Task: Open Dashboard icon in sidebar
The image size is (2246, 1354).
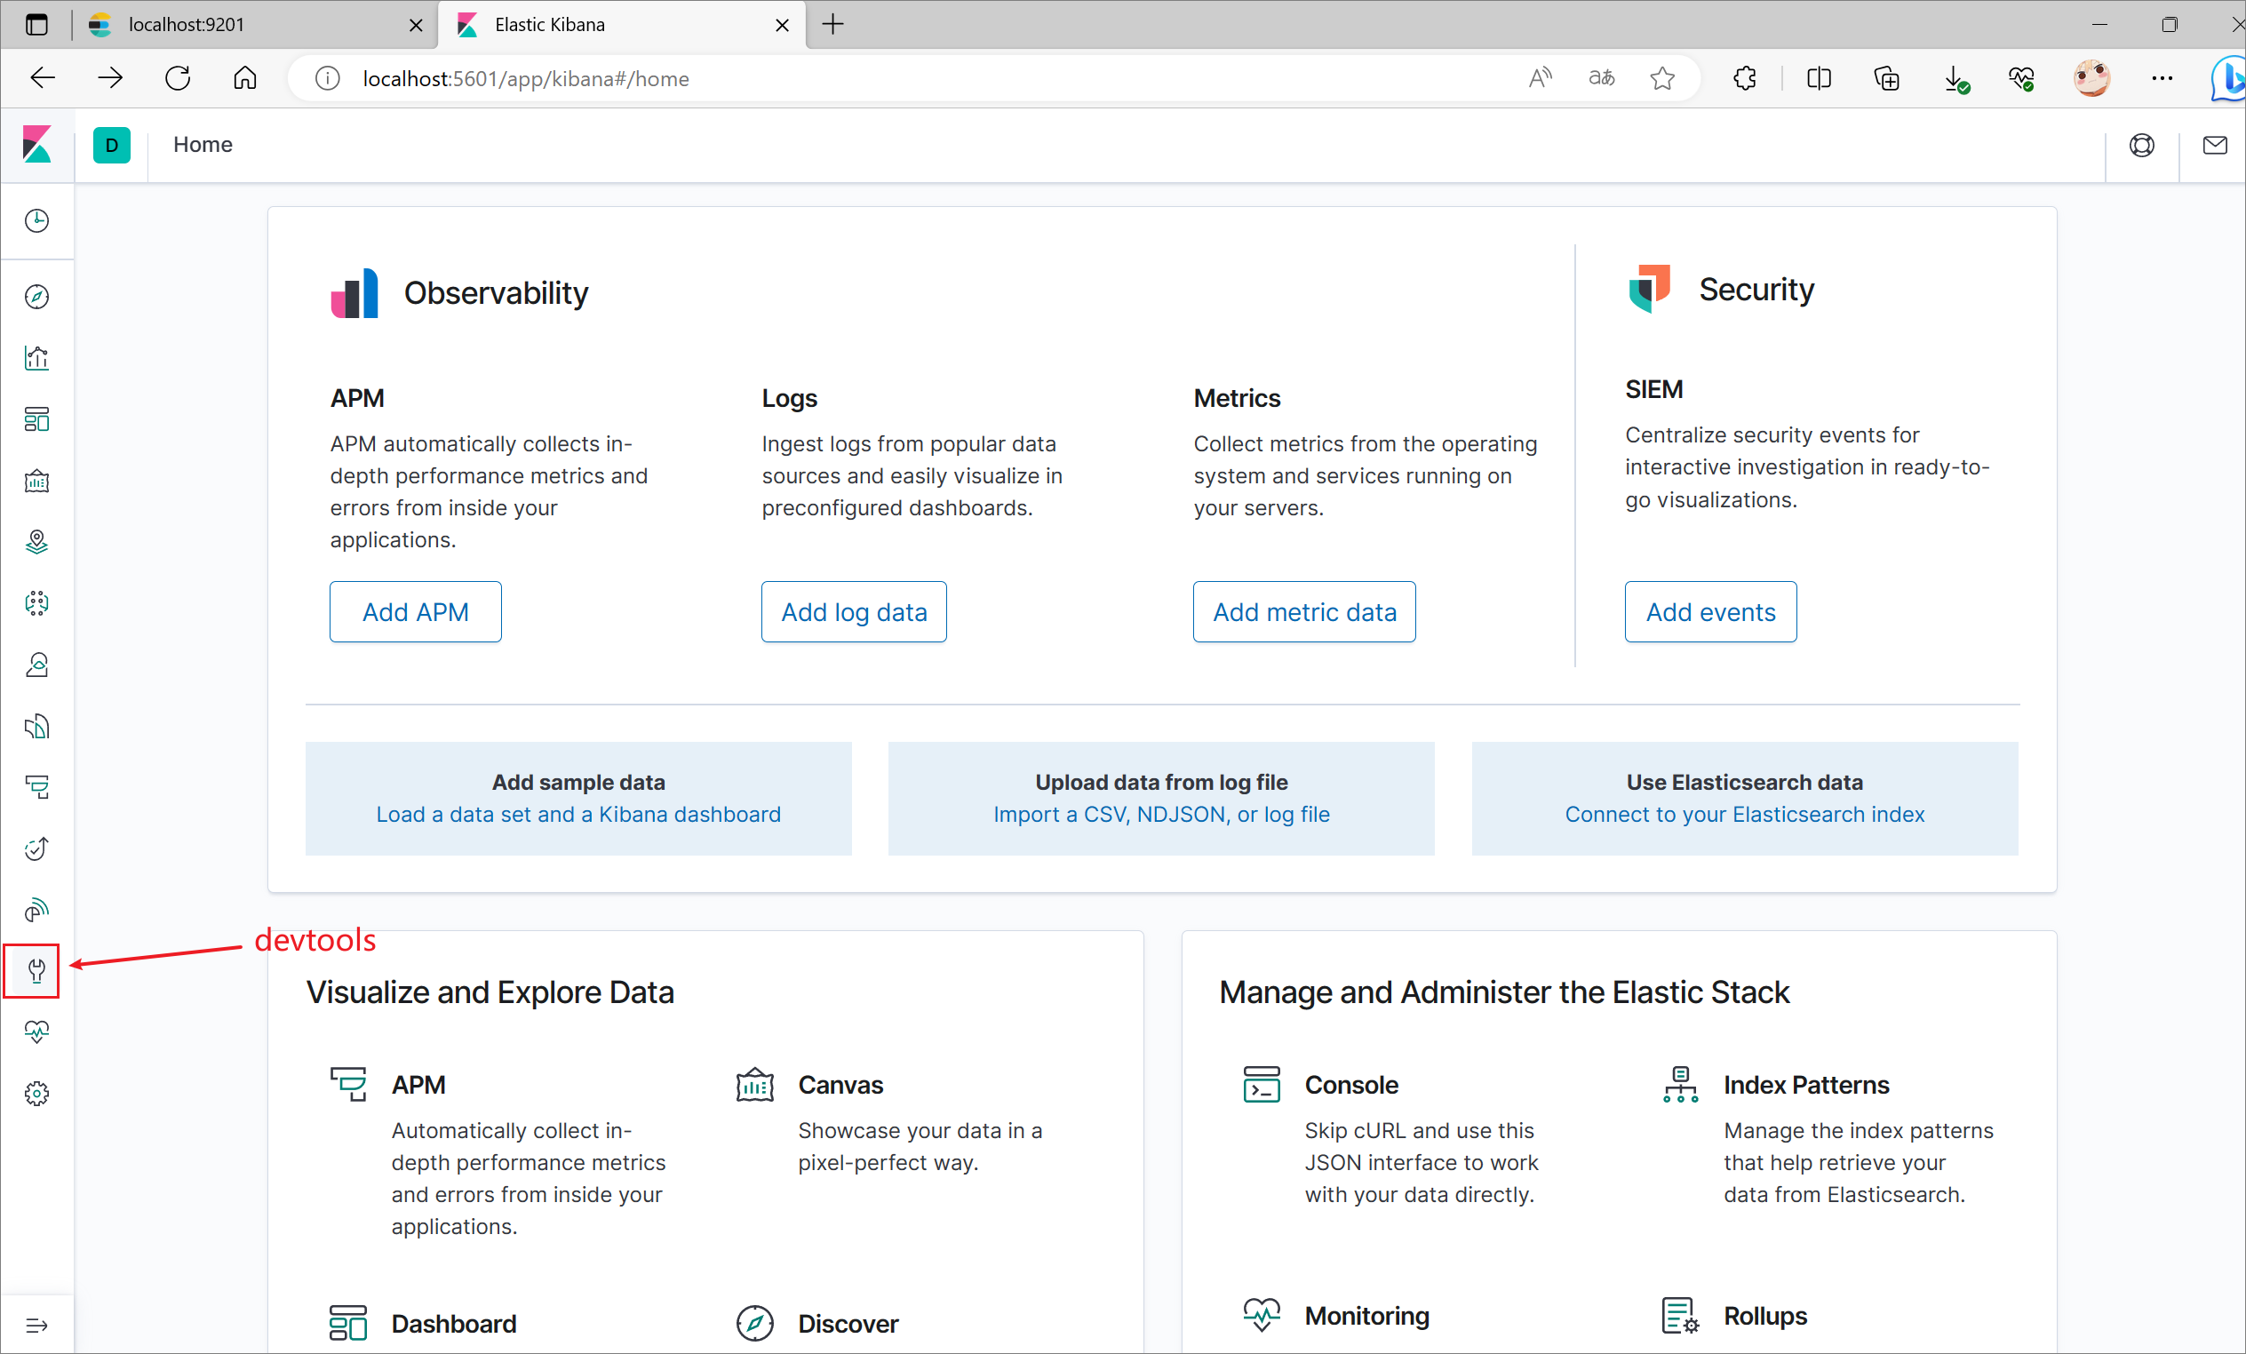Action: pyautogui.click(x=36, y=419)
